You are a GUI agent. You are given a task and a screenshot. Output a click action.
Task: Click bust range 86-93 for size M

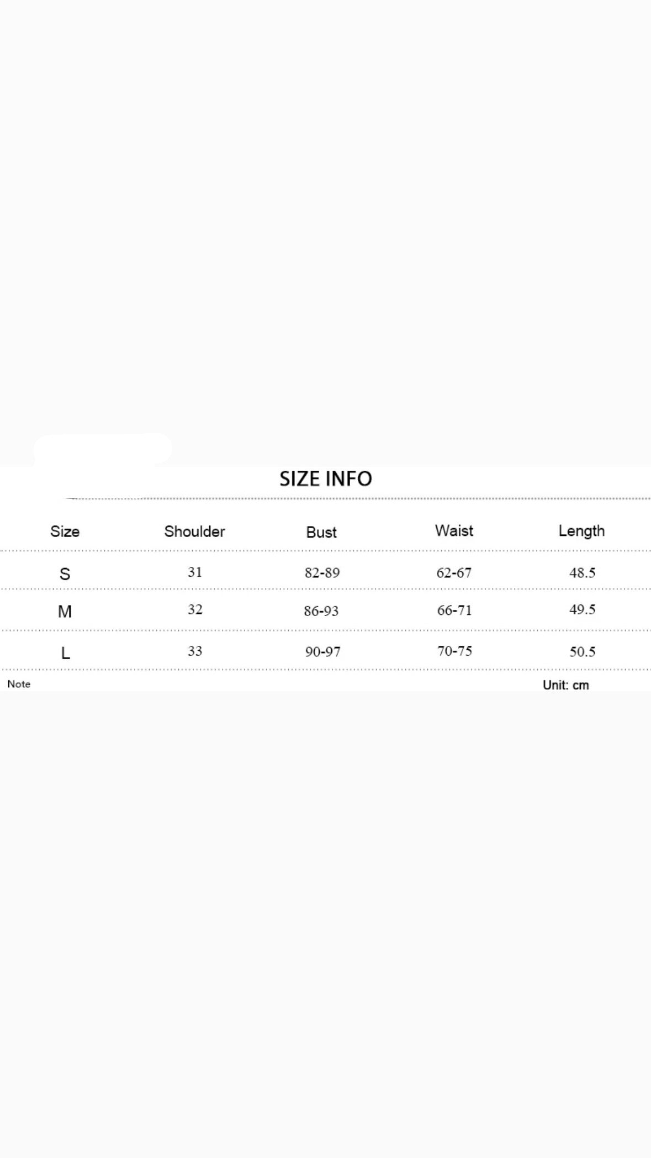[321, 611]
